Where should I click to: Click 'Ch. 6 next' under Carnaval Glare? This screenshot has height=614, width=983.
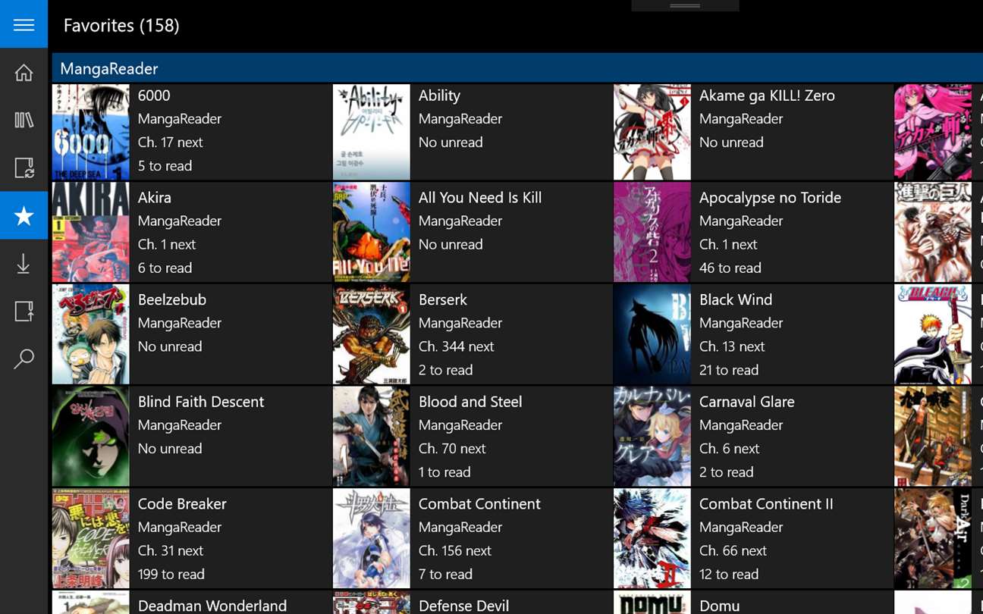pyautogui.click(x=729, y=448)
